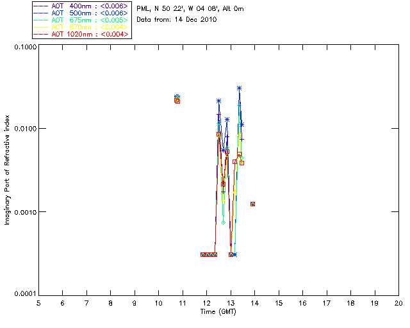Viewport: 410px width, 328px height.
Task: Click the 0.0010 y-axis tick label
Action: click(26, 212)
